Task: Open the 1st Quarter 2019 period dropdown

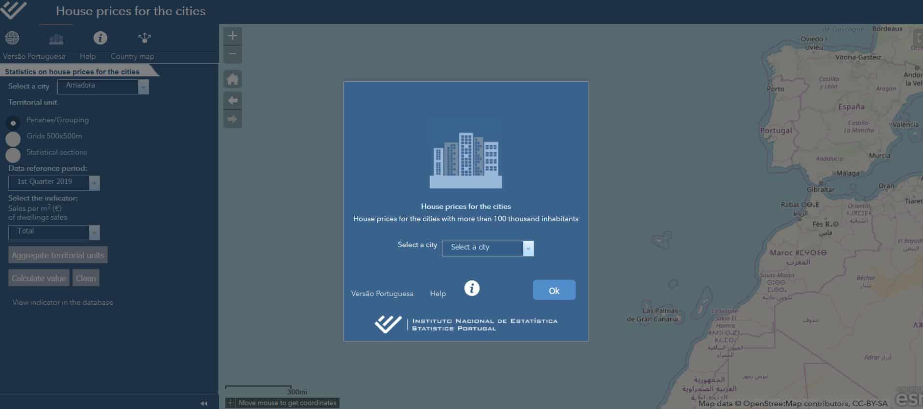Action: click(x=94, y=183)
